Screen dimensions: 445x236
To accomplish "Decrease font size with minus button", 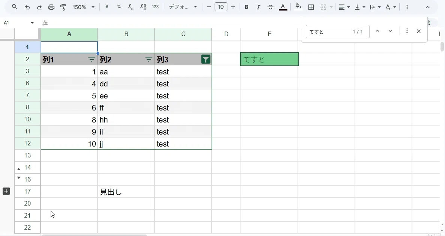I will coord(209,7).
